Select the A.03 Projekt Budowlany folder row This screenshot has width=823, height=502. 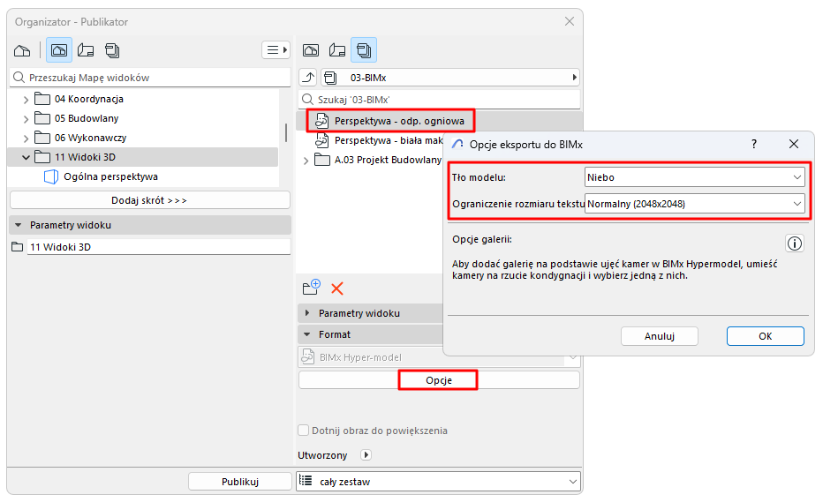[378, 160]
